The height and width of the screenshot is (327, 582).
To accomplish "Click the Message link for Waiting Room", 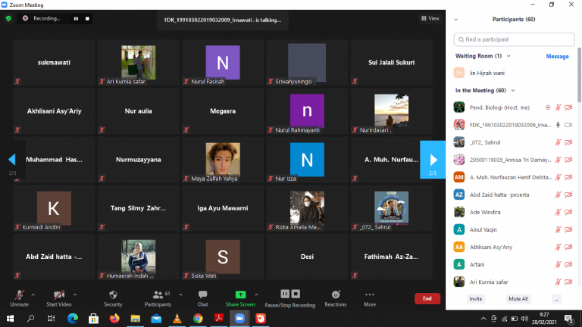I will [557, 56].
